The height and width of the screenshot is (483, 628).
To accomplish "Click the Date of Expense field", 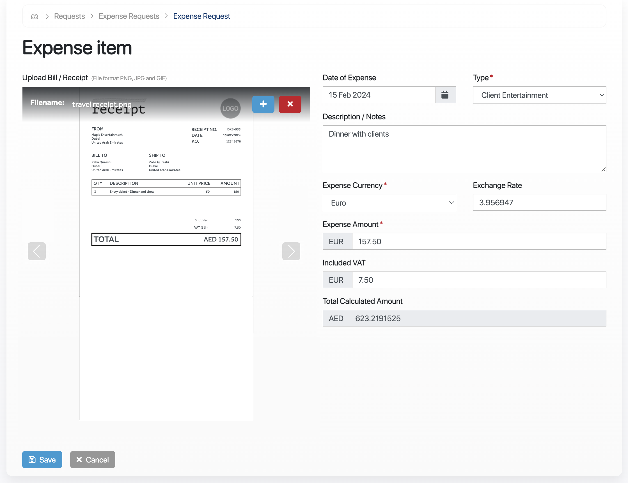I will tap(379, 95).
